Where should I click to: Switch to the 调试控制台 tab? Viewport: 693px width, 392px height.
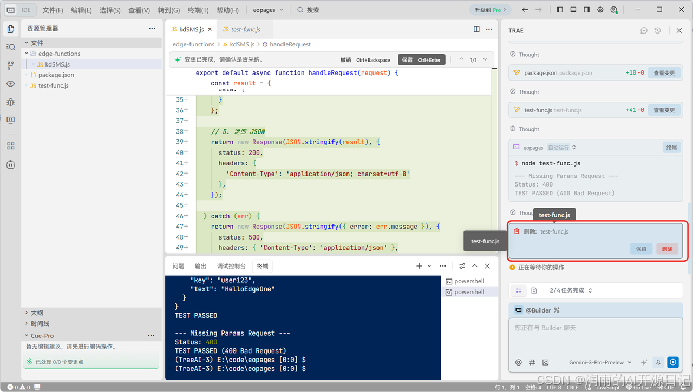point(231,266)
